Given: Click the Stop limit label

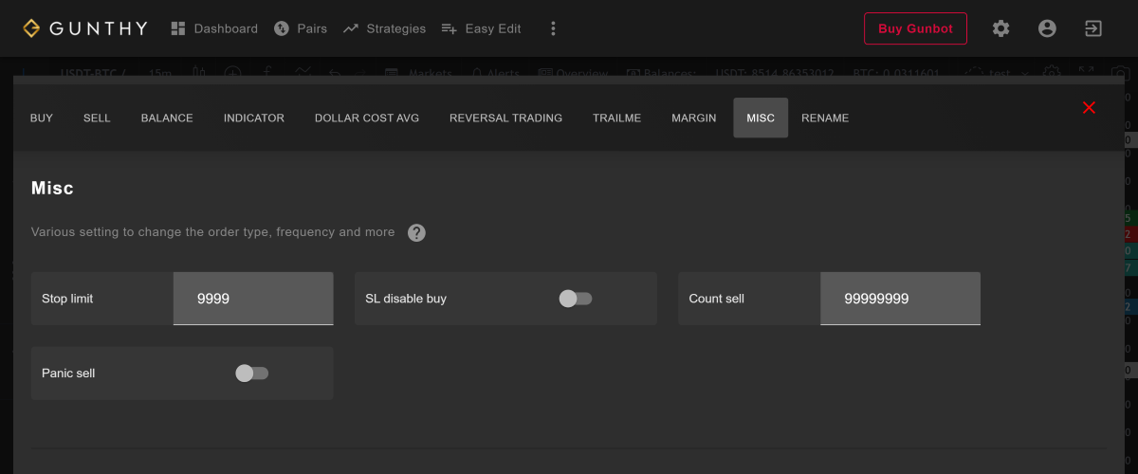Looking at the screenshot, I should [x=67, y=299].
